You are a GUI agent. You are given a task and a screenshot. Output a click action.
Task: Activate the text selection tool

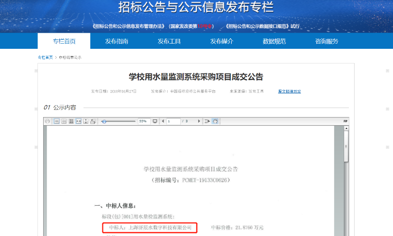point(207,121)
